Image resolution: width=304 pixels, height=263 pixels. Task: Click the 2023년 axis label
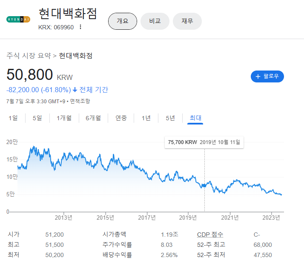[271, 218]
